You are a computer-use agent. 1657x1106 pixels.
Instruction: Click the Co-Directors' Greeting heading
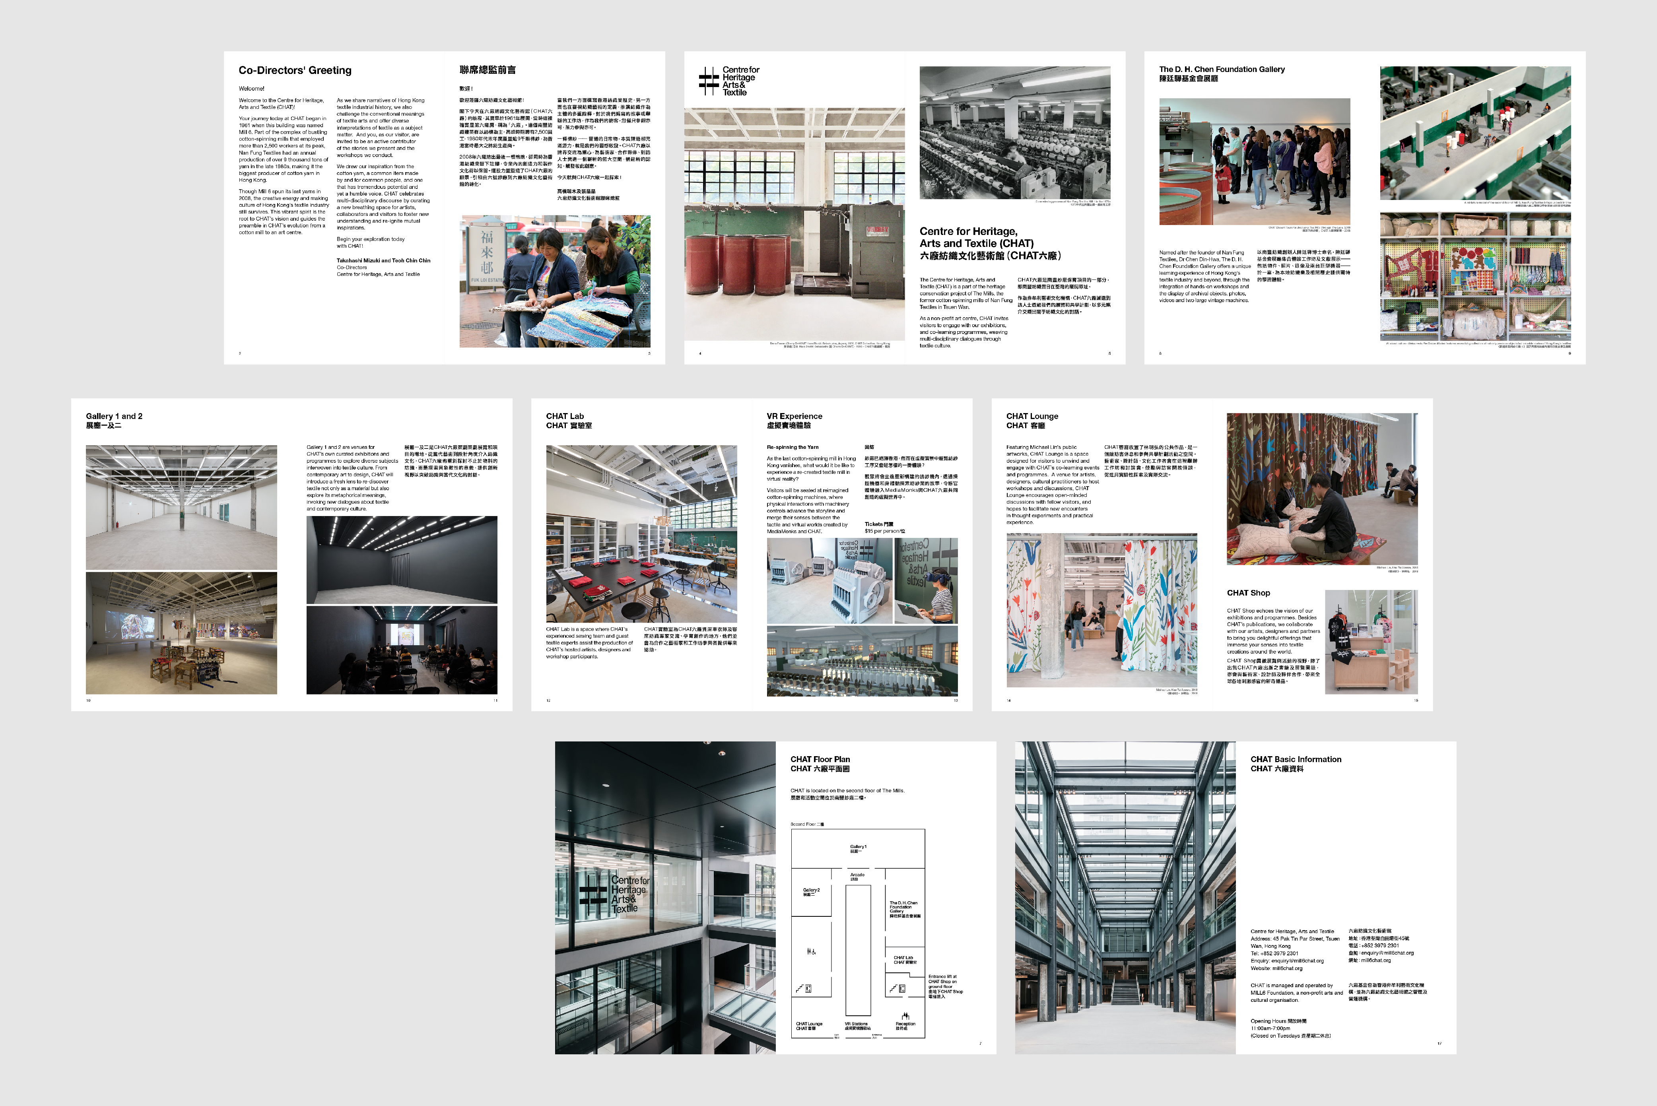coord(295,70)
